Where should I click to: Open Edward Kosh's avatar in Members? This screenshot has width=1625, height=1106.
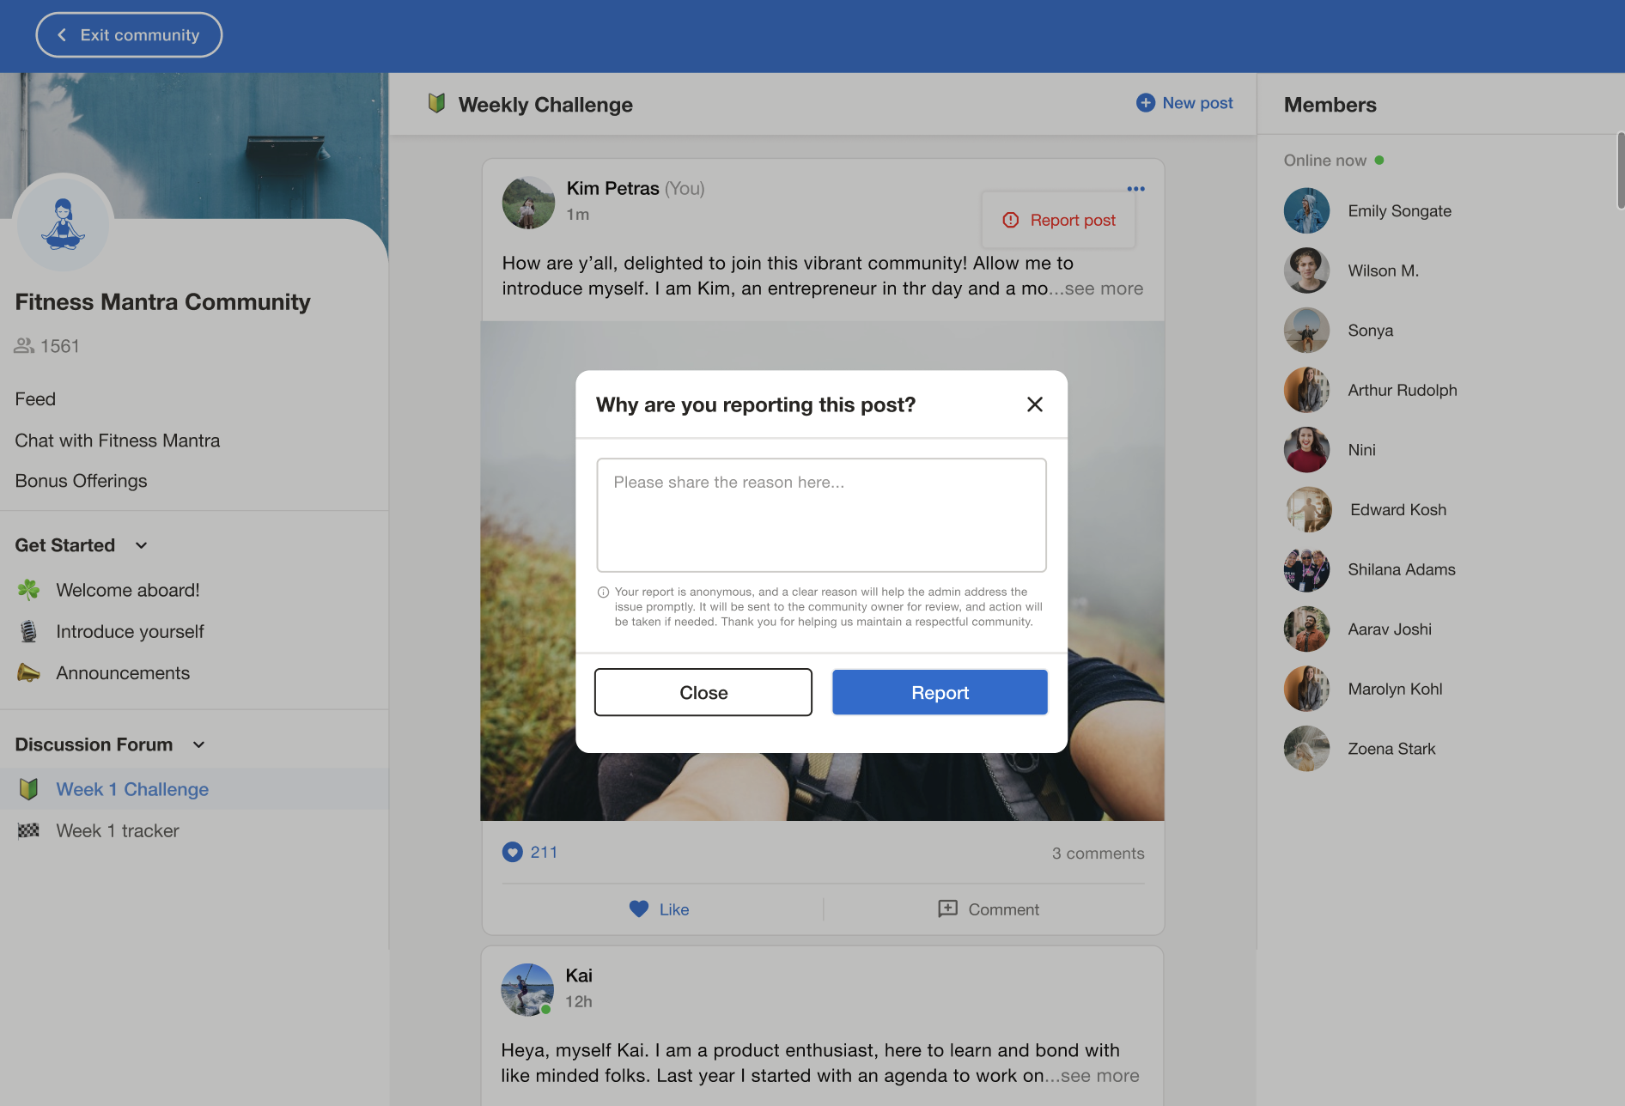(1309, 510)
